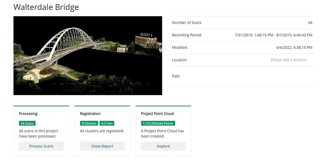Click the 'Processing' card heading
The width and height of the screenshot is (326, 163).
[x=28, y=114]
